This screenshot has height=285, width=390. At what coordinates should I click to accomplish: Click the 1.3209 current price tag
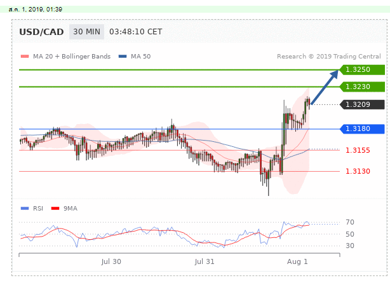coord(362,104)
